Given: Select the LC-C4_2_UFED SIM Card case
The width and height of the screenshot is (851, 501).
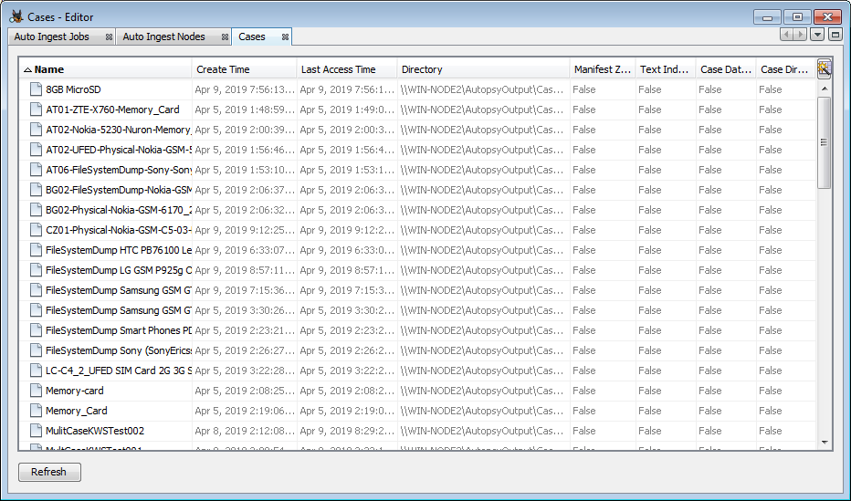Looking at the screenshot, I should tap(119, 371).
